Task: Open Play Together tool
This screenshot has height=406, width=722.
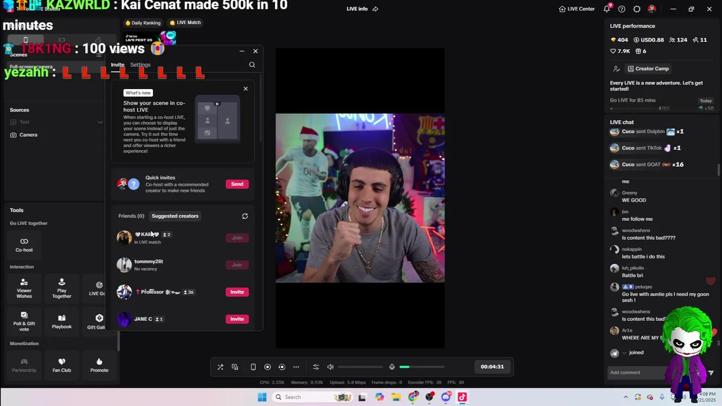Action: point(61,288)
